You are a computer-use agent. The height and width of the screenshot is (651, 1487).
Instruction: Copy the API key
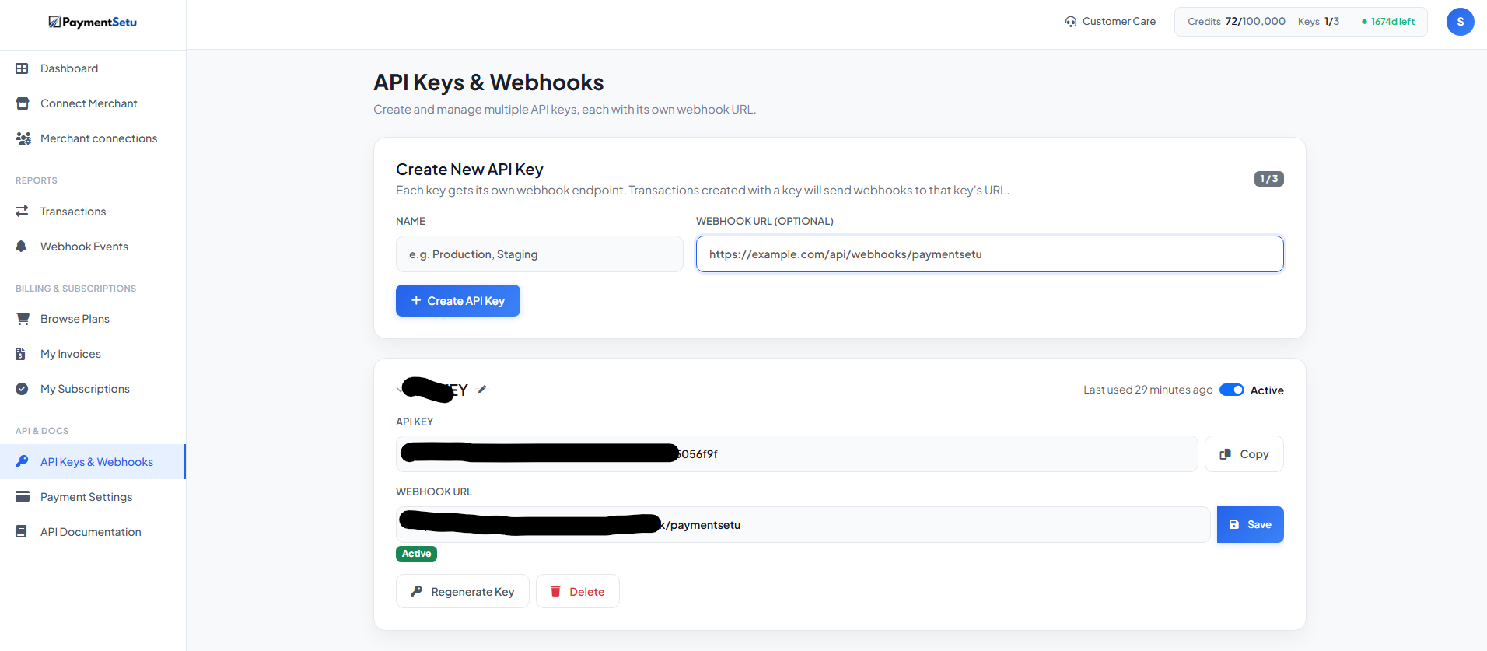[x=1244, y=454]
